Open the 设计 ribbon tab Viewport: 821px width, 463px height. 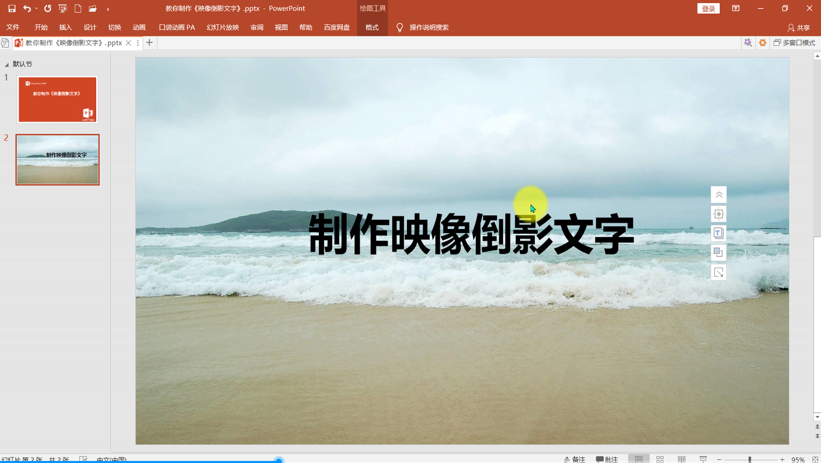[90, 27]
